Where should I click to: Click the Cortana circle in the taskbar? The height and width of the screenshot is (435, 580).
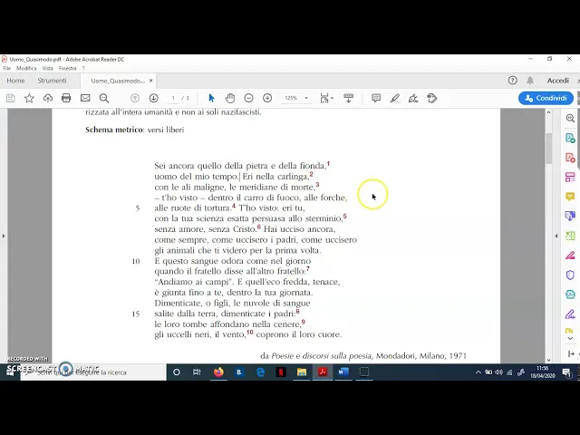(x=177, y=372)
